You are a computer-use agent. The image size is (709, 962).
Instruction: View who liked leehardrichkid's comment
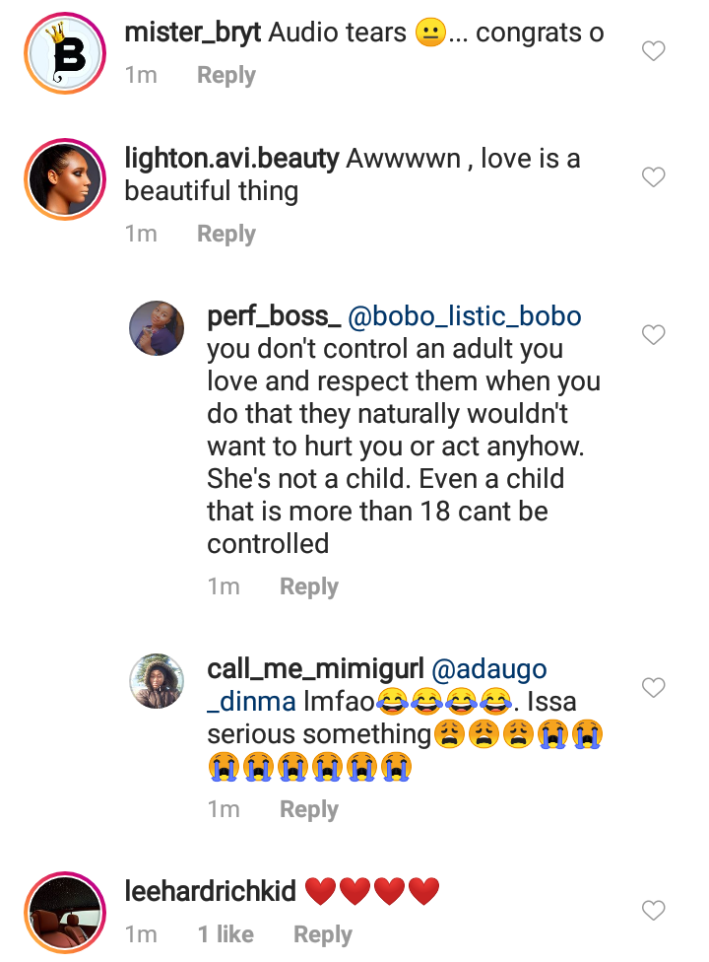coord(226,935)
